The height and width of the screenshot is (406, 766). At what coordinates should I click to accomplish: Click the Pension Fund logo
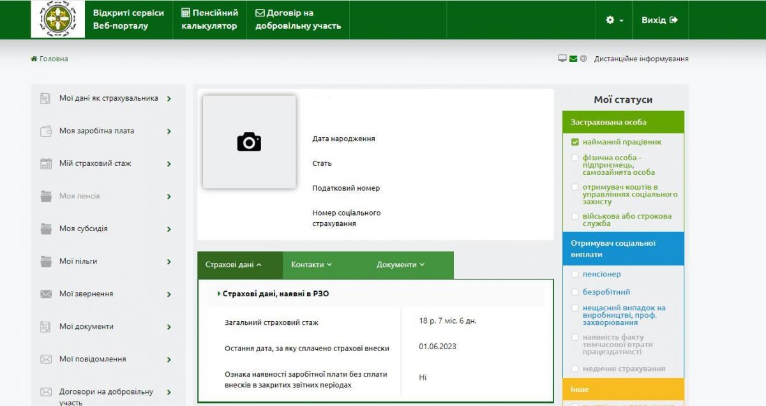(x=58, y=20)
